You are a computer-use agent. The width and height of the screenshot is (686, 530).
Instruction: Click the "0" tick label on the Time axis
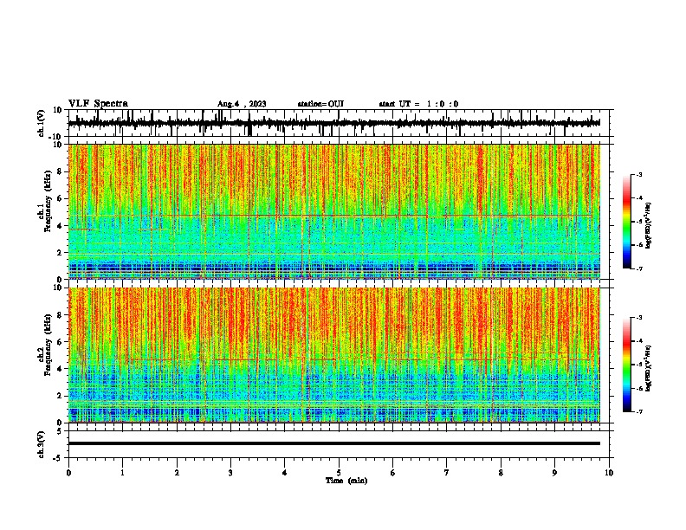pyautogui.click(x=68, y=473)
